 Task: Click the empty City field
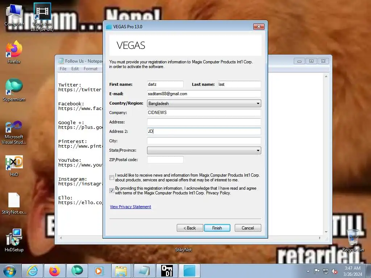coord(204,141)
